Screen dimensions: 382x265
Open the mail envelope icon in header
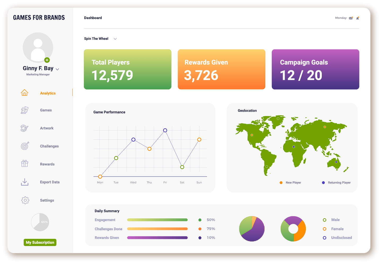tap(351, 18)
